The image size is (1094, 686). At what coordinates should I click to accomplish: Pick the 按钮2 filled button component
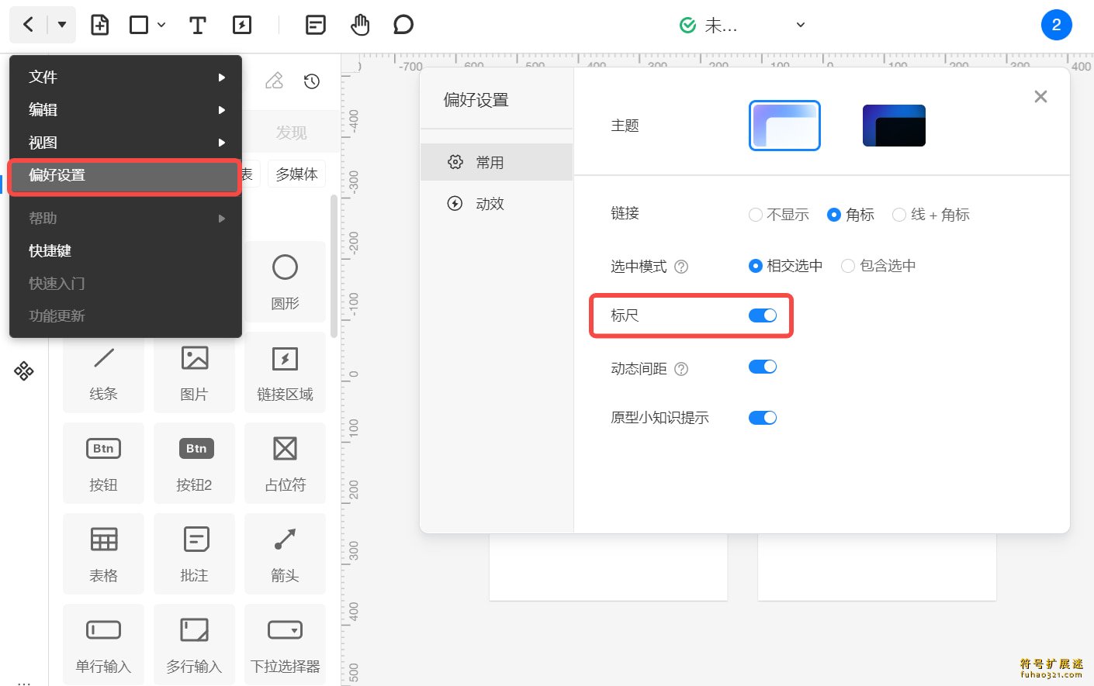click(x=194, y=463)
